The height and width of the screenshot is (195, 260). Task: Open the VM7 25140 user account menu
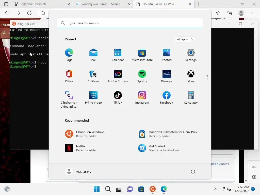(78, 171)
